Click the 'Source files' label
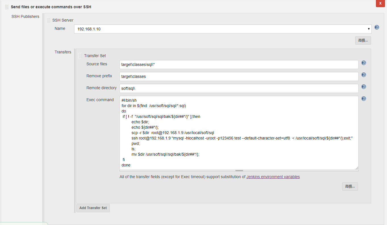The image size is (387, 225). [x=97, y=64]
